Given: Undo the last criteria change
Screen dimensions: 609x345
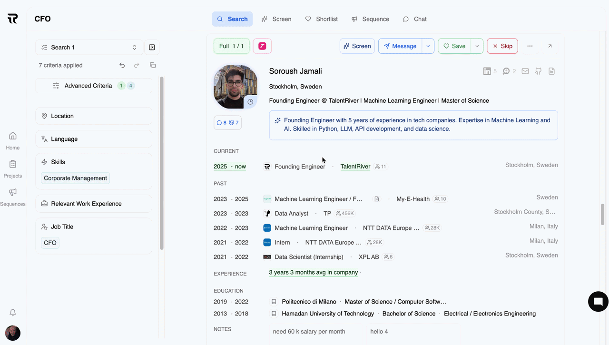Looking at the screenshot, I should (122, 65).
